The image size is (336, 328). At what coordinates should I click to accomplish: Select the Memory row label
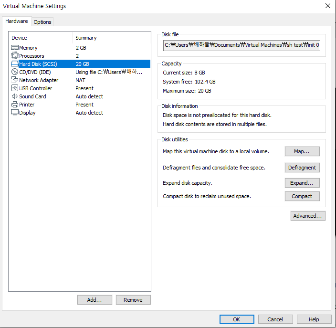(x=28, y=48)
